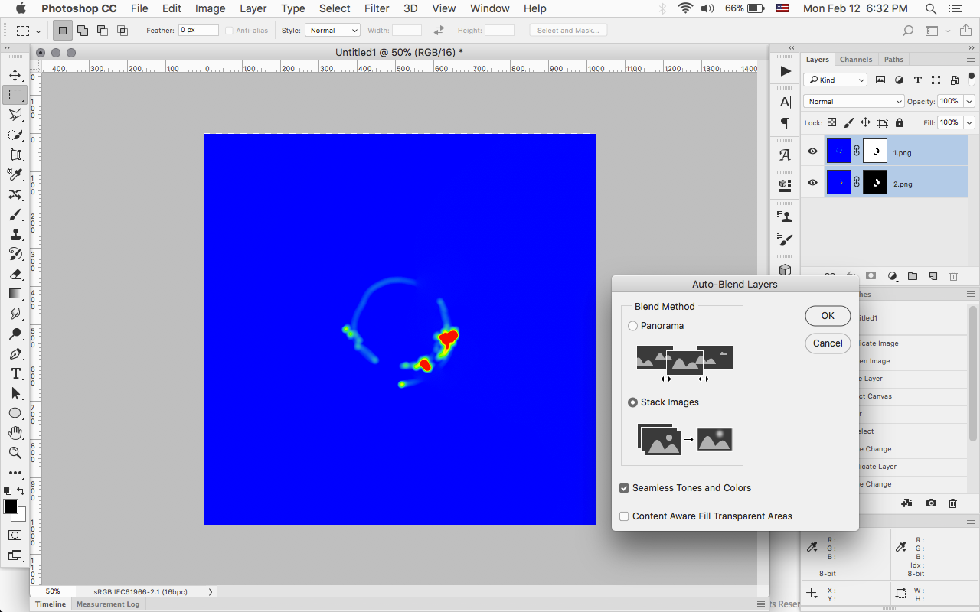980x612 pixels.
Task: Select the Eraser tool
Action: [x=15, y=274]
